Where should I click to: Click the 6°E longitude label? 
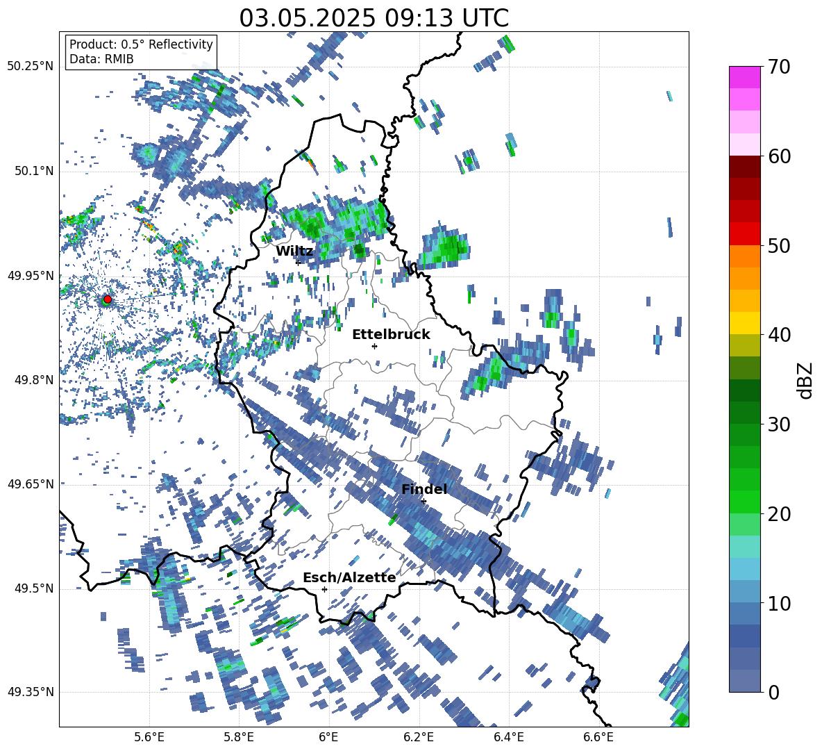[328, 738]
